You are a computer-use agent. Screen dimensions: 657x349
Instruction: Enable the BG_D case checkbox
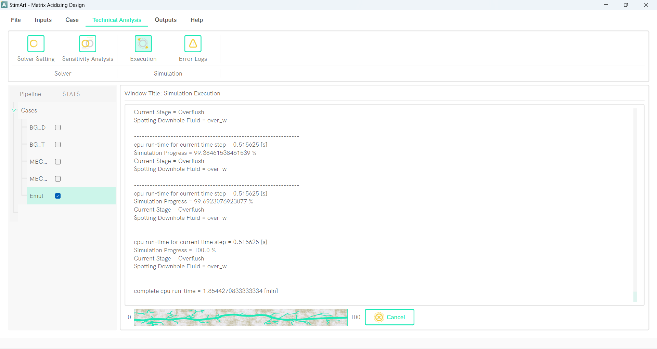[58, 127]
